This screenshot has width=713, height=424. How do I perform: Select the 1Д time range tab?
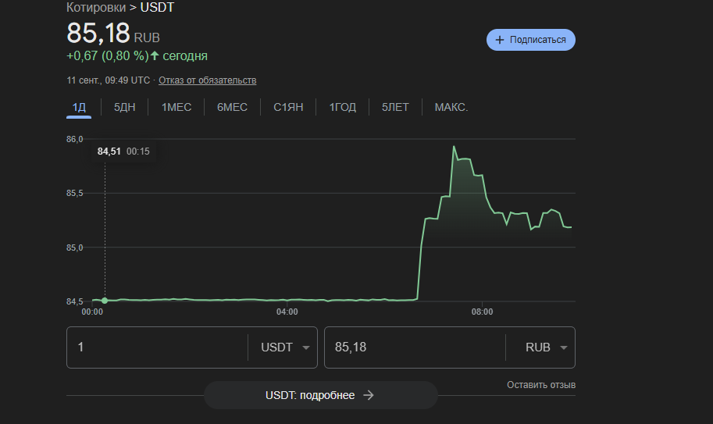click(x=79, y=107)
